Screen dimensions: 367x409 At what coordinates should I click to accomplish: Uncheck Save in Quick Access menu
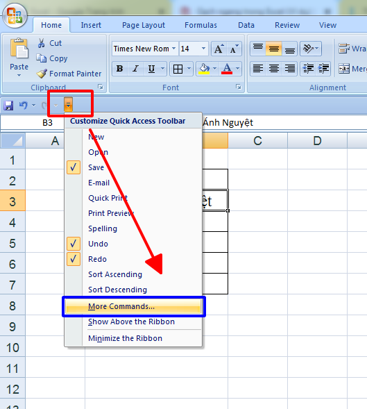[74, 167]
